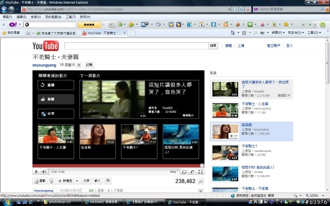
Task: Click the Create Account link
Action: point(273,46)
